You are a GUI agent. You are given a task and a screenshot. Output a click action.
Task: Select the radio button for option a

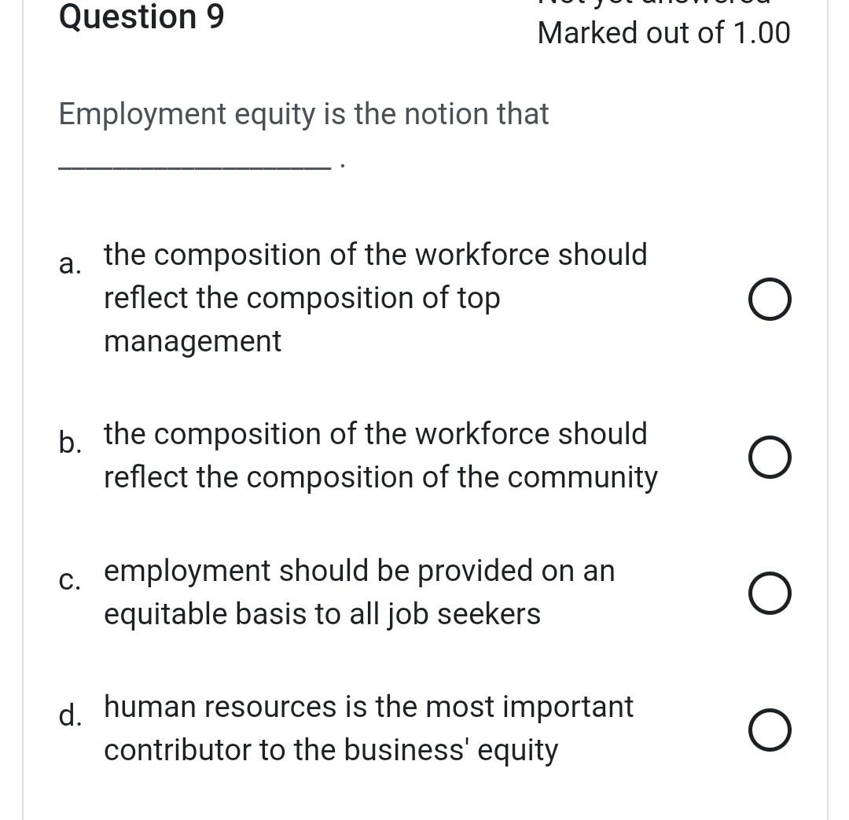[770, 299]
